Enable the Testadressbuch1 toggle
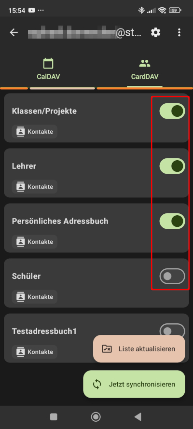The width and height of the screenshot is (193, 429). 172,330
